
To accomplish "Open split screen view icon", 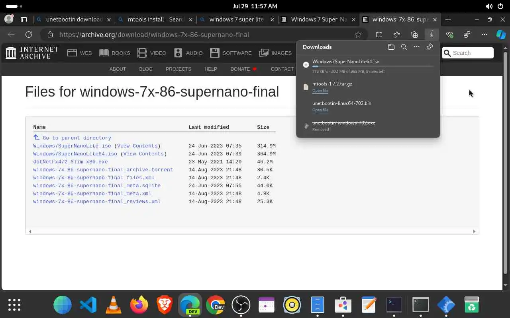I will coord(379,35).
